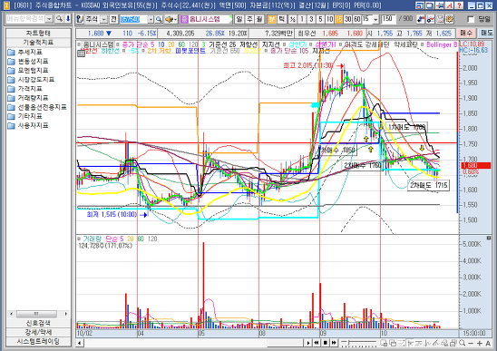Open the 주식 type dropdown arrow
This screenshot has width=497, height=351.
point(103,19)
